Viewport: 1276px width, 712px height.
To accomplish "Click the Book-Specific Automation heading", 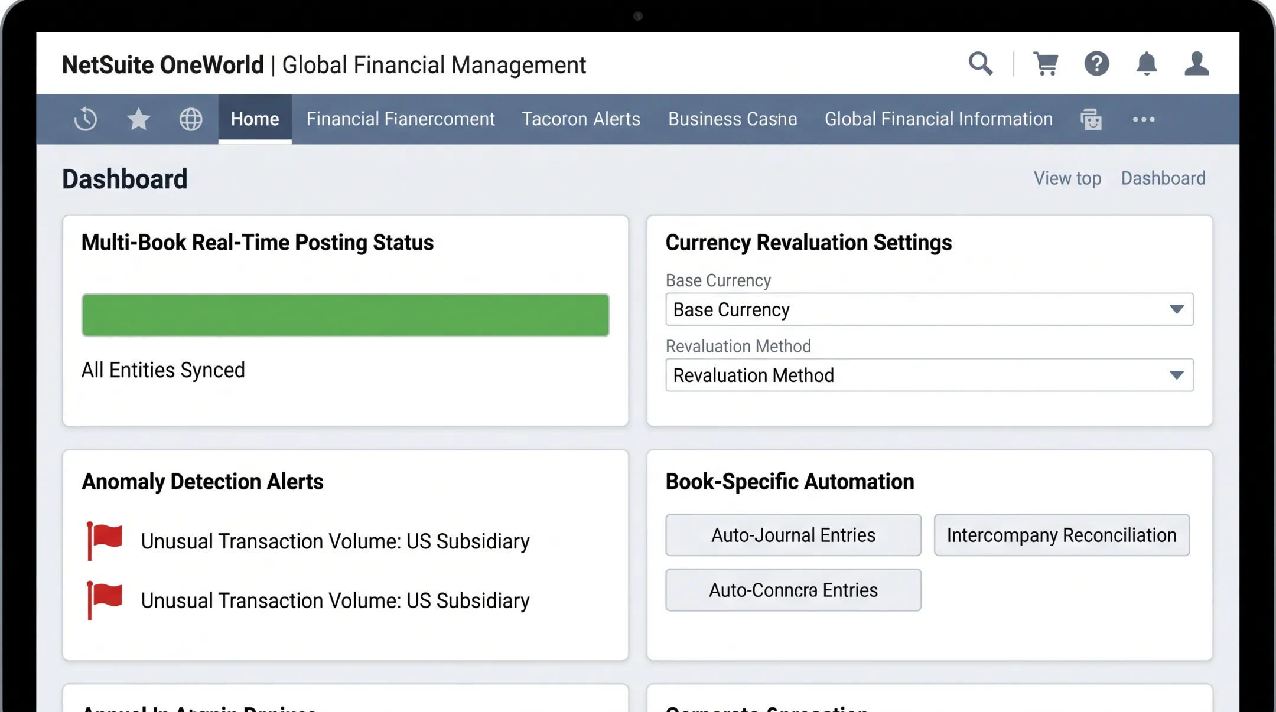I will (x=789, y=482).
